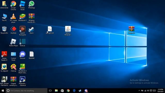Open File Explorer from the taskbar
The image size is (165, 93).
click(x=56, y=91)
